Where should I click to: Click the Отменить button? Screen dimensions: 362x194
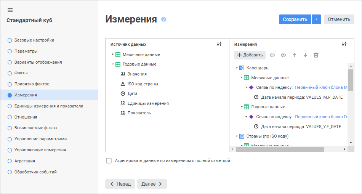tap(339, 19)
